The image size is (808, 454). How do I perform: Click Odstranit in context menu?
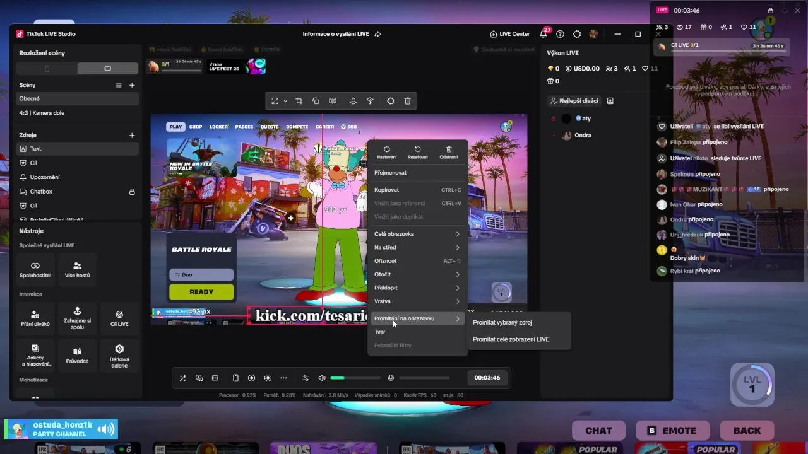click(449, 153)
